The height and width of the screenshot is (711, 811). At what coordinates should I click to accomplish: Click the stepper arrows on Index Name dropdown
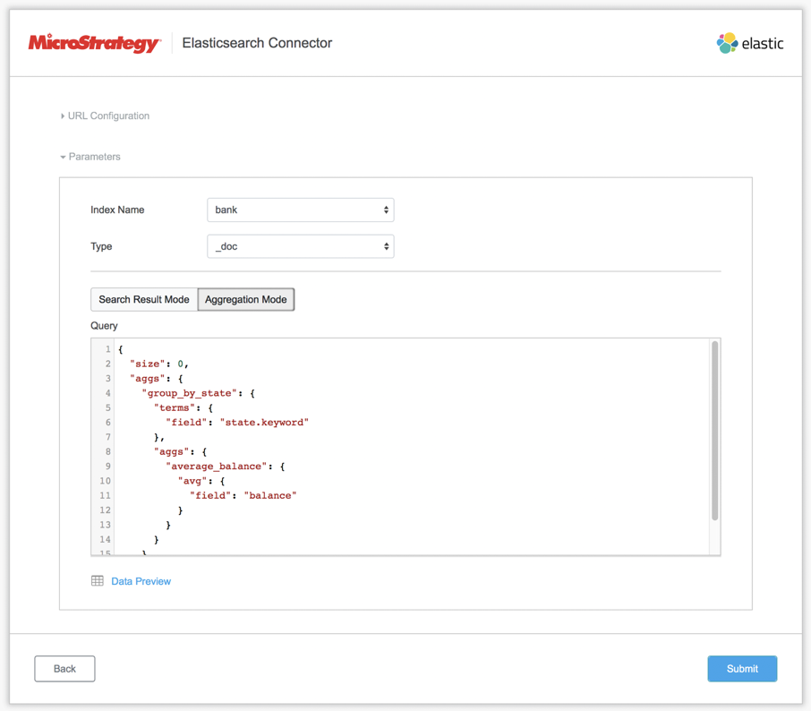point(386,210)
